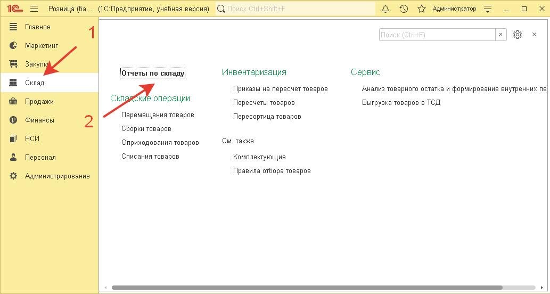This screenshot has width=550, height=294.
Task: Open Списания товаров
Action: 150,156
